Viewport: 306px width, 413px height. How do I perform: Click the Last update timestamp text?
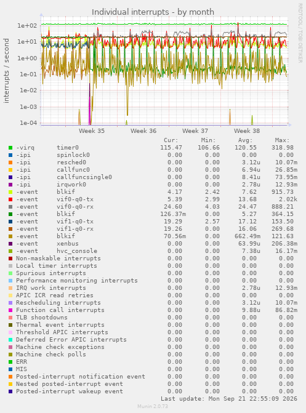(229, 399)
